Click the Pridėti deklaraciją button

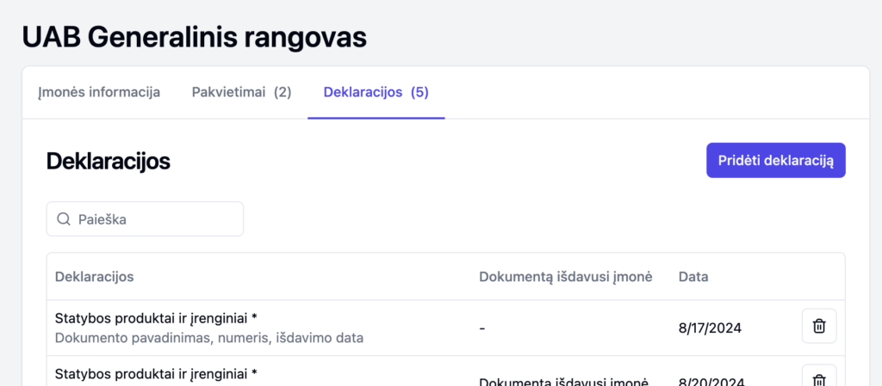tap(776, 161)
